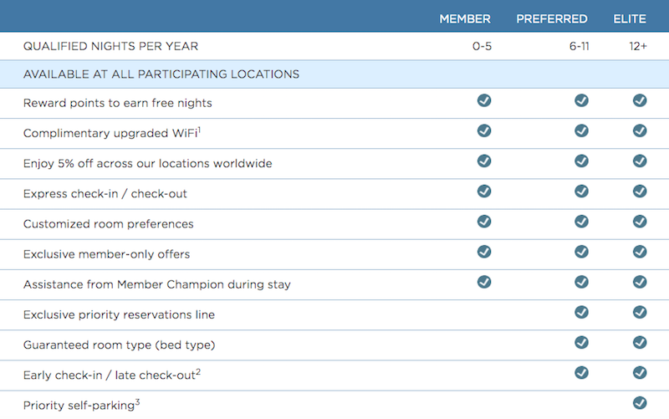This screenshot has height=419, width=669.
Task: Click the Priority self-parking row label
Action: tap(81, 405)
